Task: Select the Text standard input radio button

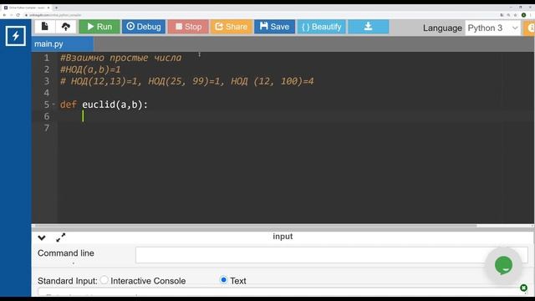Action: 223,280
